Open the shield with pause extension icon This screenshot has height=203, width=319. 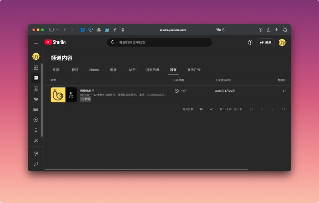click(x=91, y=30)
